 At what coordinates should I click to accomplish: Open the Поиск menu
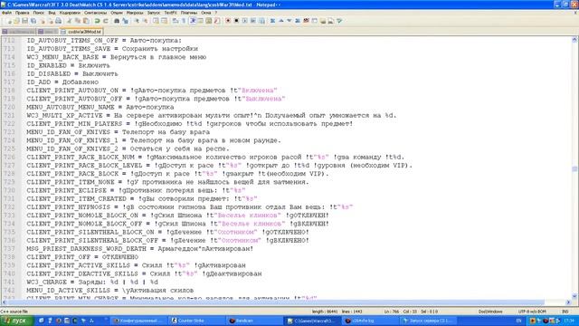pos(39,13)
